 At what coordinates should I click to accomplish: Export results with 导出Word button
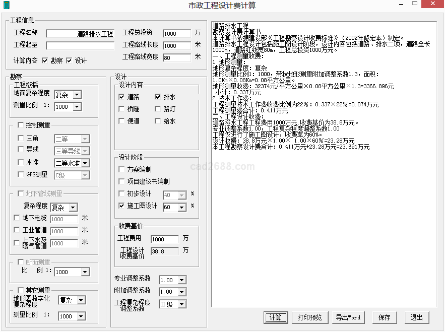(x=348, y=317)
